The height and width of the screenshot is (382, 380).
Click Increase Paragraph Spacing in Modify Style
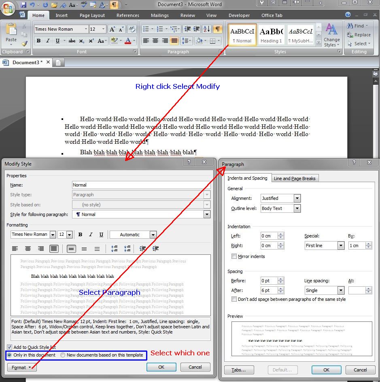[x=114, y=248]
